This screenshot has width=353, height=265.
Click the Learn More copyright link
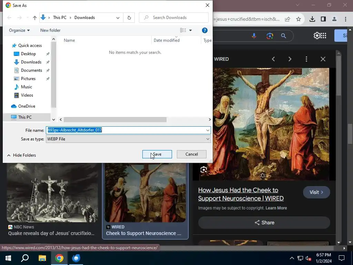point(276,208)
